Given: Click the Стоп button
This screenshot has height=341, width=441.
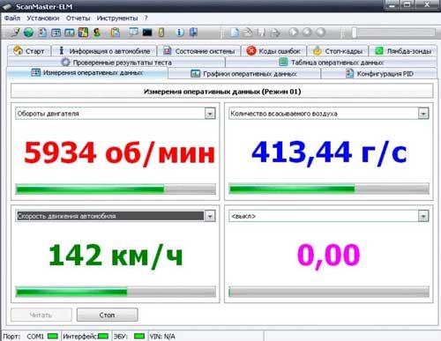Looking at the screenshot, I should 107,315.
